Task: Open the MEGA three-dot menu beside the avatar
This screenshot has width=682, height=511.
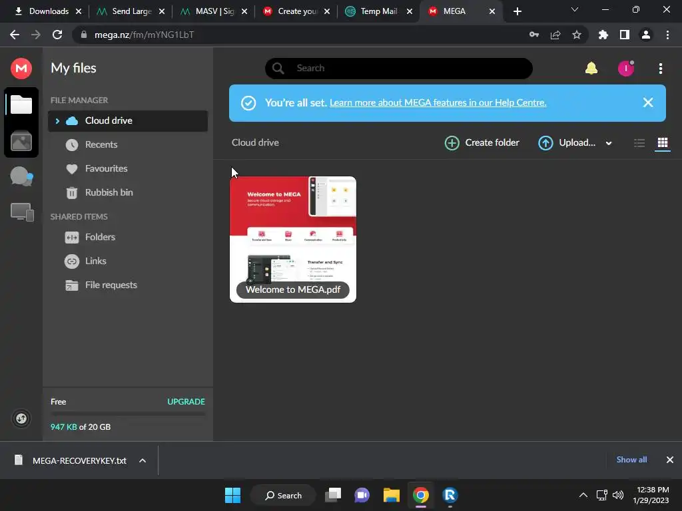Action: point(660,69)
